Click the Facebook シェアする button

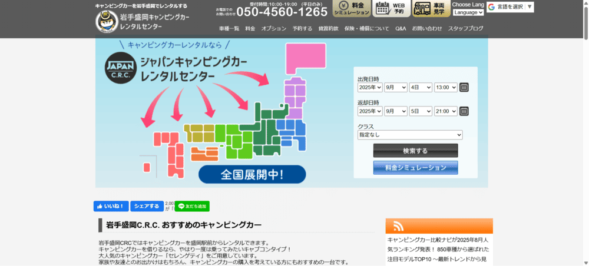147,207
